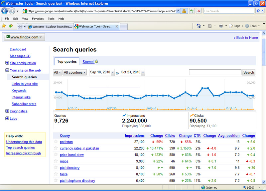Sort table by Impressions column
The height and width of the screenshot is (191, 266).
pyautogui.click(x=135, y=136)
